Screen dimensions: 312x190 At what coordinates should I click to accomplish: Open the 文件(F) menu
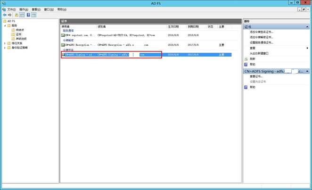pos(11,9)
